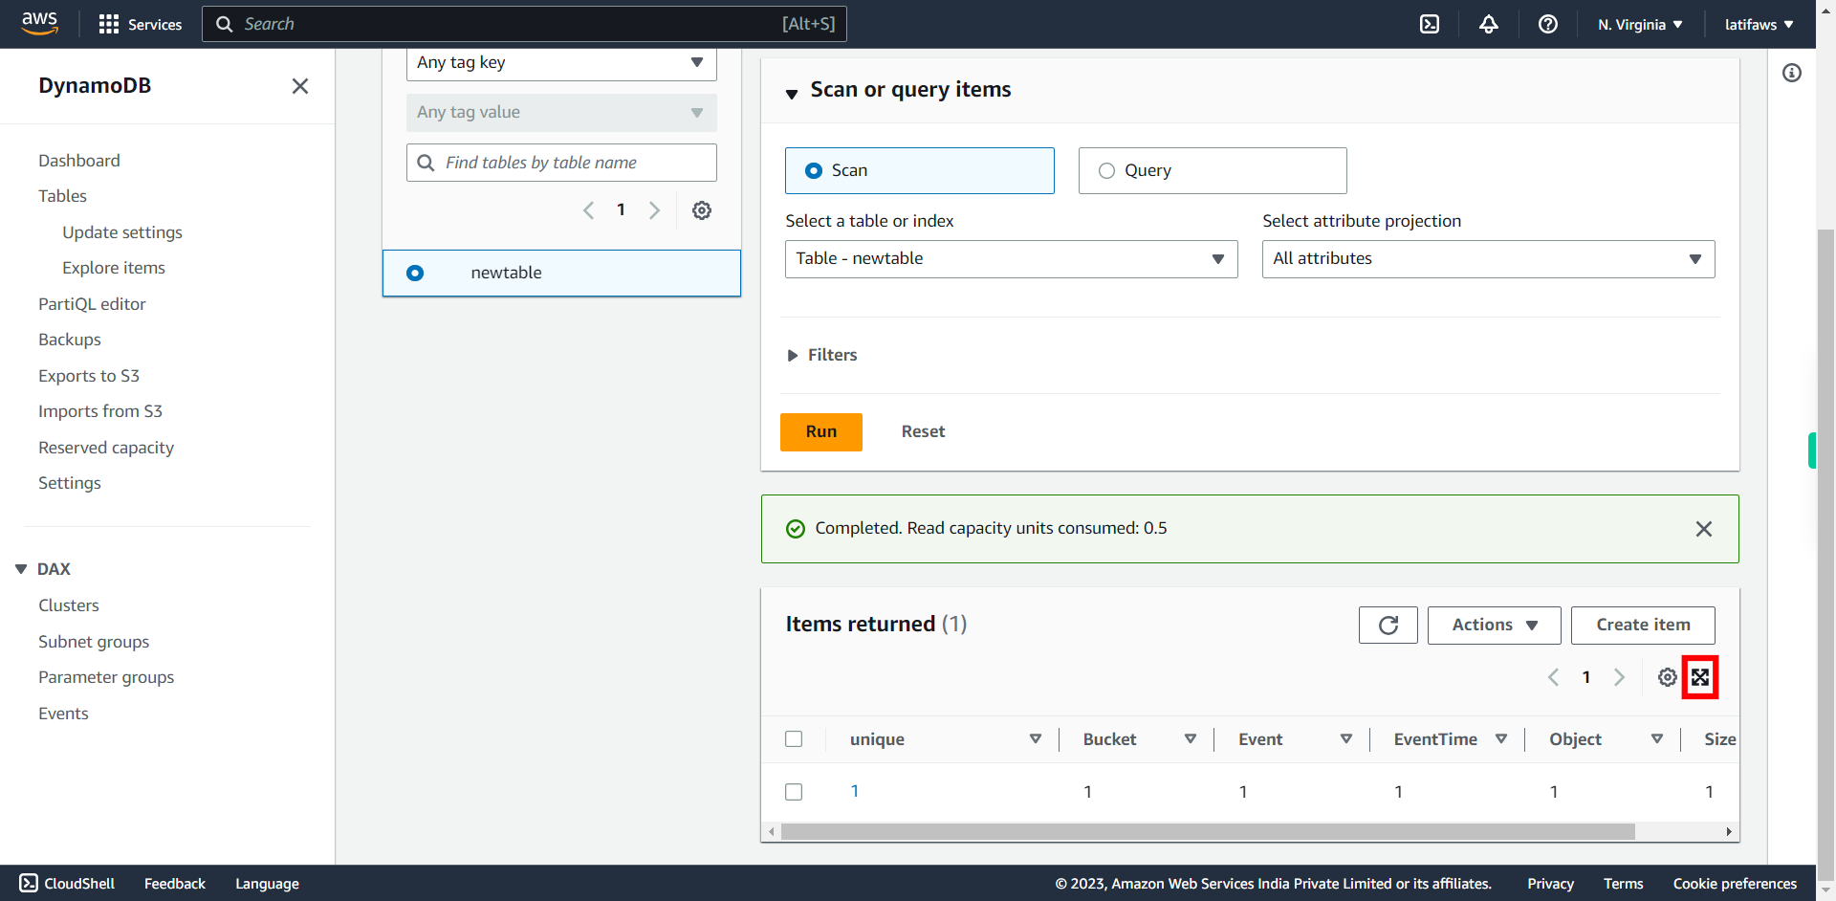Expand the Filters section
The image size is (1836, 901).
tap(822, 355)
